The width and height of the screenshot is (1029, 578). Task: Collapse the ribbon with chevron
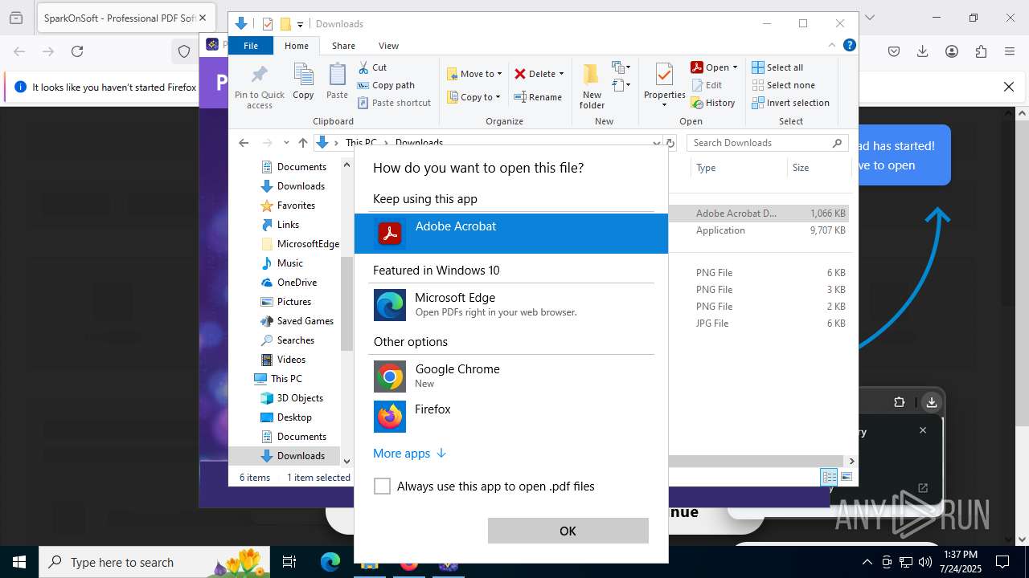click(x=832, y=45)
